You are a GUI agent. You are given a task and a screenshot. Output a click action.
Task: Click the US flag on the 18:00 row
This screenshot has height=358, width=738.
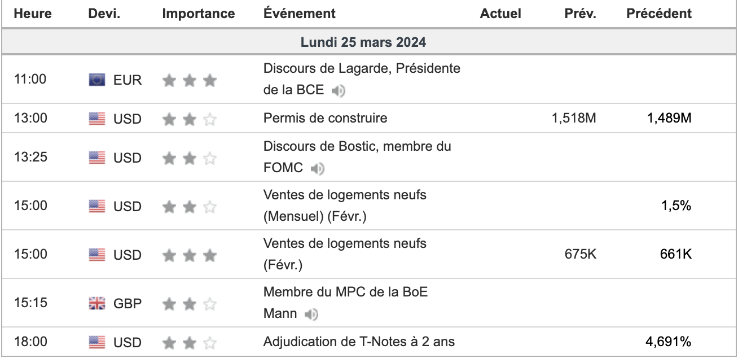97,342
